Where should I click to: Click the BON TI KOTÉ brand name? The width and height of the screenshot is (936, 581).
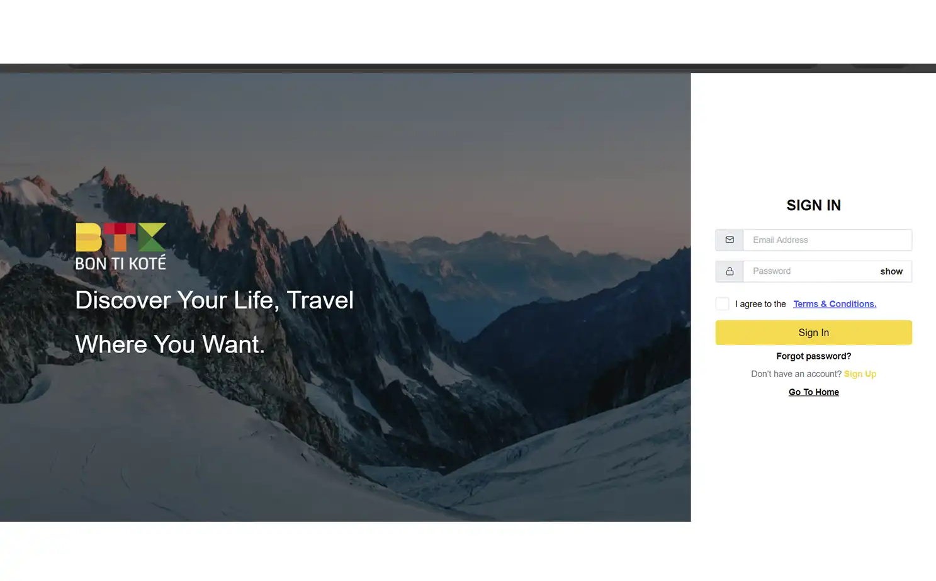tap(121, 262)
